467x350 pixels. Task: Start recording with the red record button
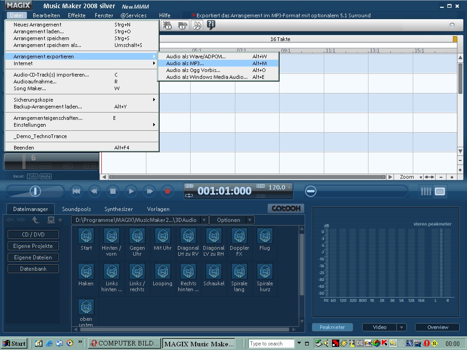[168, 191]
